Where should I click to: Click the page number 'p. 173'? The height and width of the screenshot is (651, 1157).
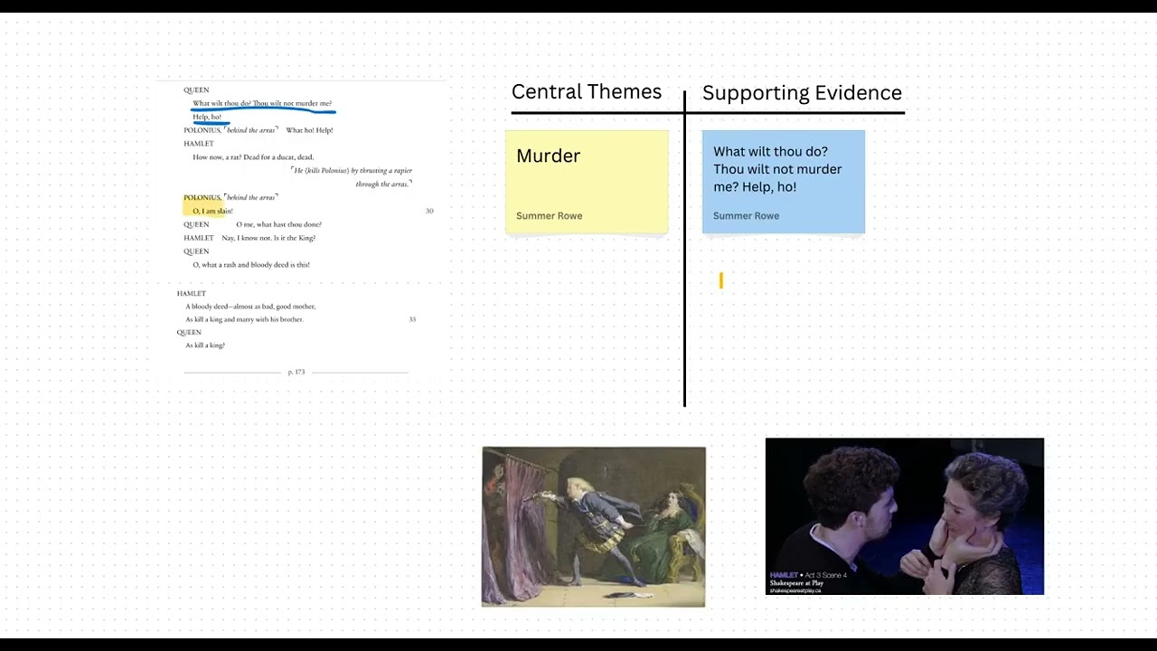[x=296, y=372]
